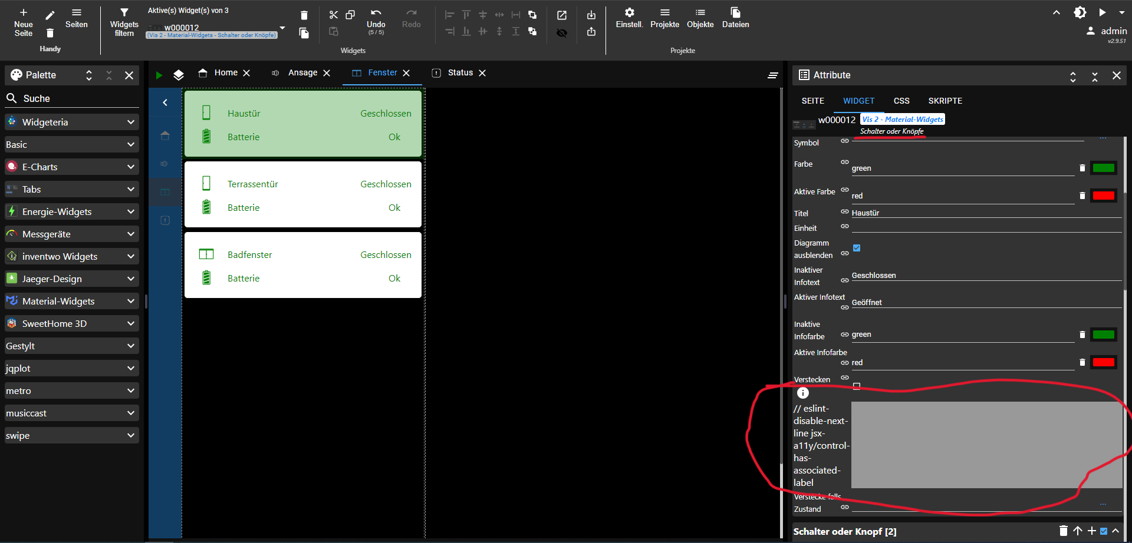
Task: Open the Seiten pages menu
Action: (x=77, y=18)
